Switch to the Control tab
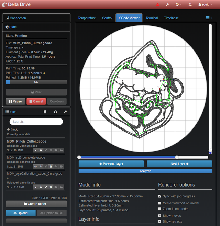 tap(107, 18)
